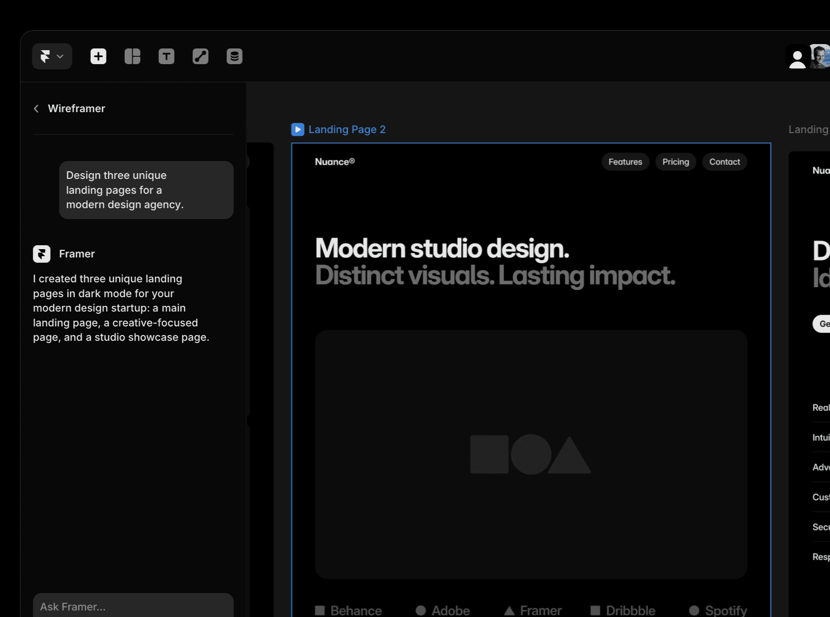This screenshot has height=617, width=830.
Task: Click the user profile silhouette icon
Action: [x=797, y=57]
